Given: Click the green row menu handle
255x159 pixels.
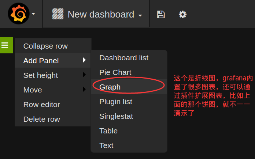Looking at the screenshot, I should tap(5, 45).
